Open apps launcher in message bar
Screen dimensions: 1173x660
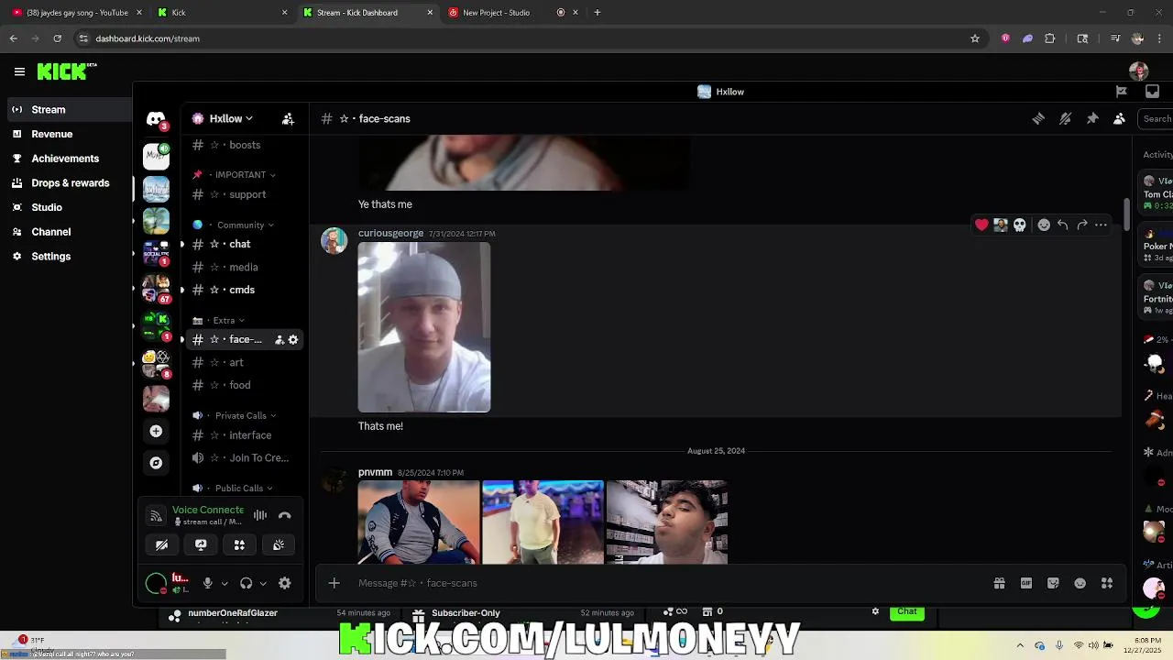[1107, 583]
